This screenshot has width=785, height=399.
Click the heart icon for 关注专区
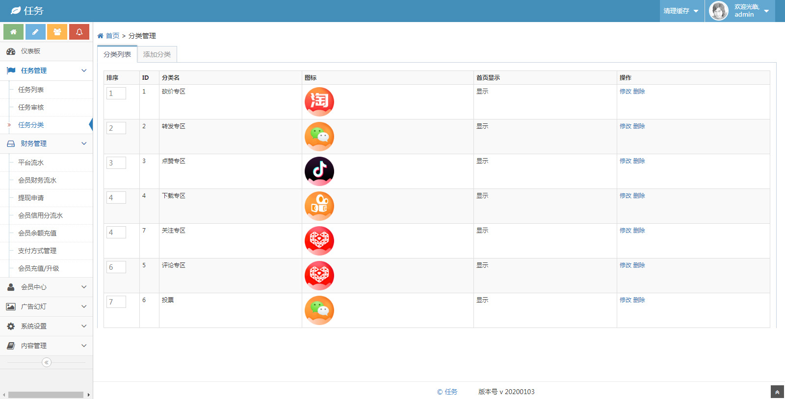pyautogui.click(x=319, y=241)
